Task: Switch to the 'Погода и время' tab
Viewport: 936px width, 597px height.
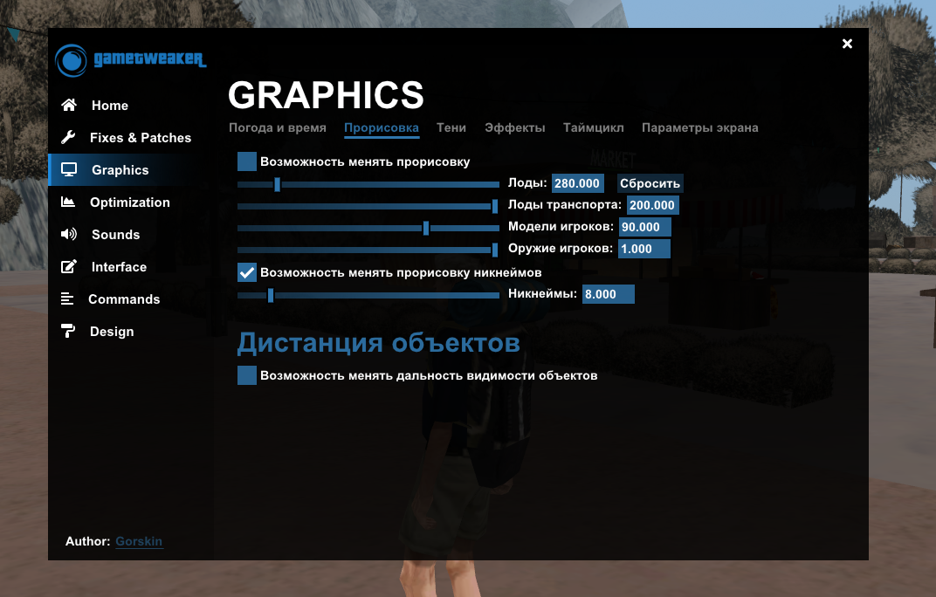Action: [278, 127]
